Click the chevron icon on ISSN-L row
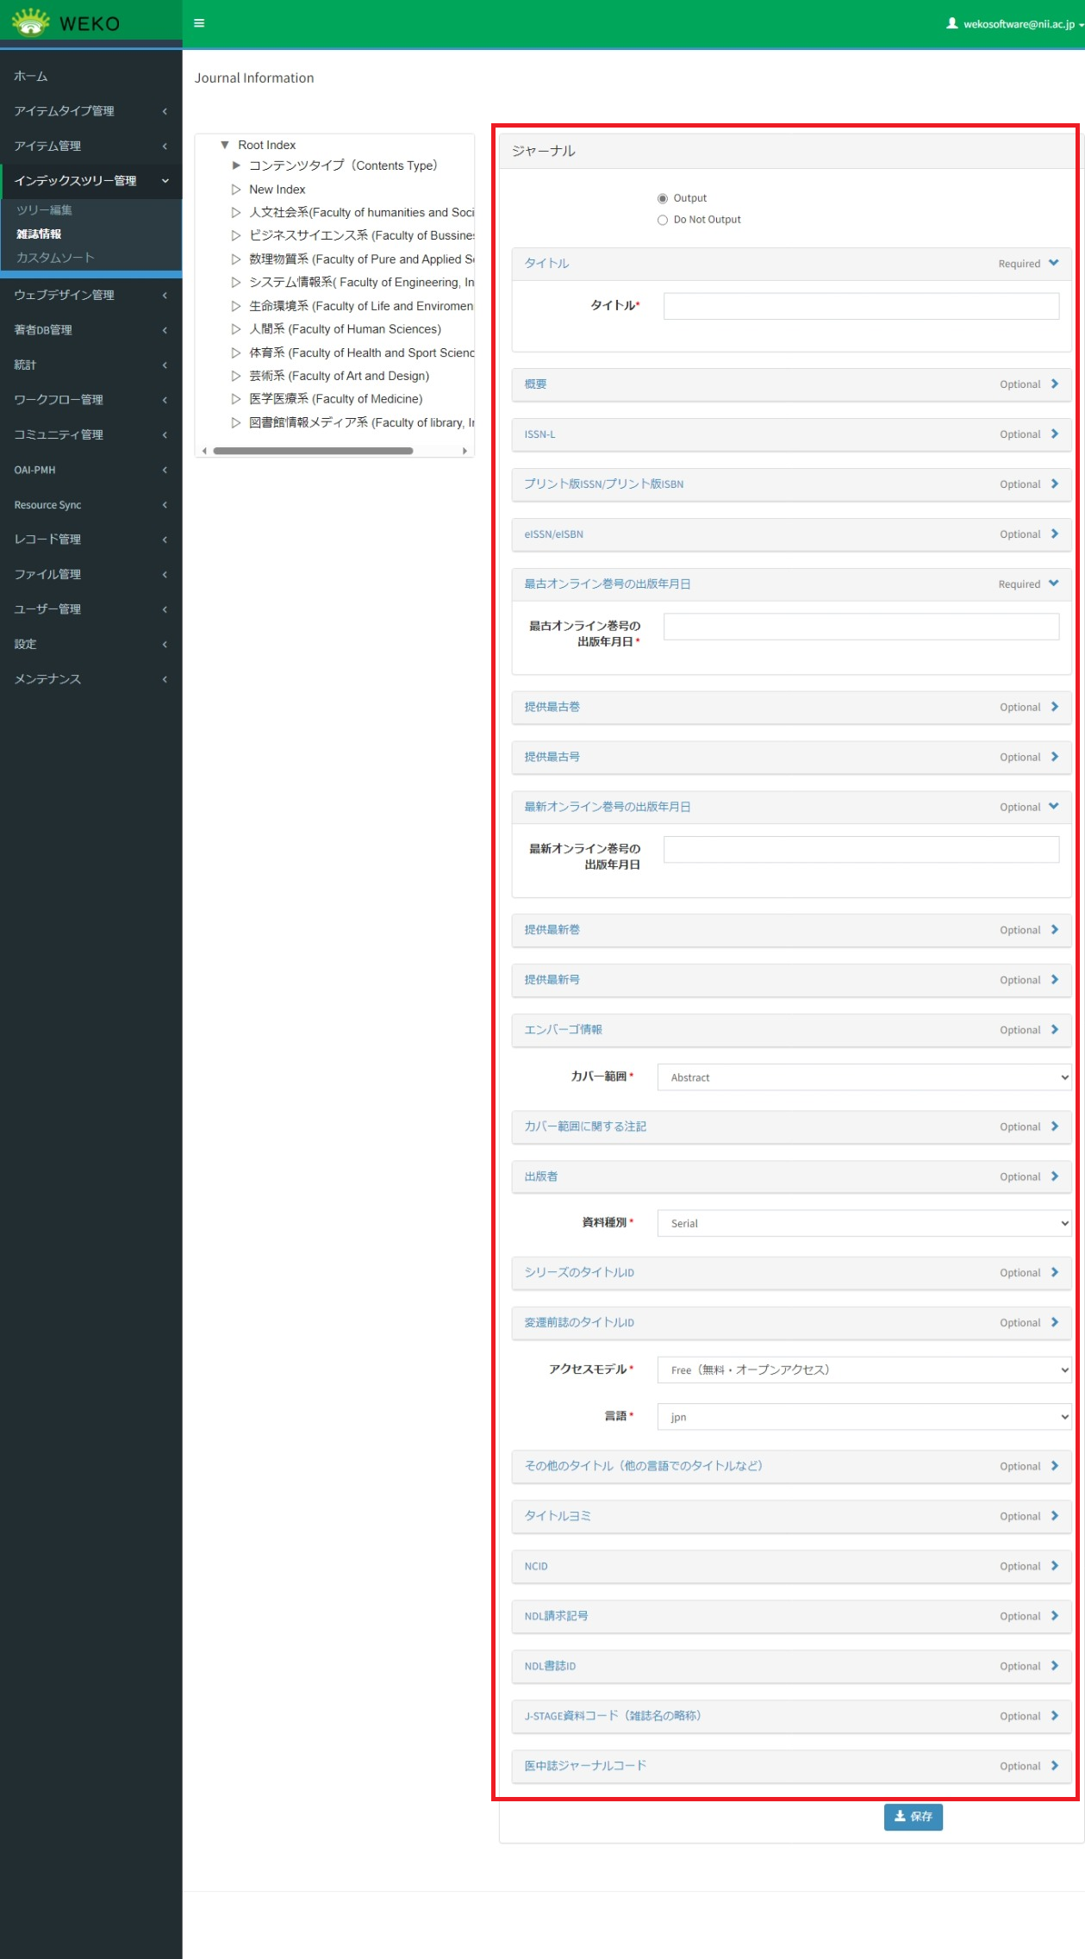The height and width of the screenshot is (1959, 1085). (1054, 434)
